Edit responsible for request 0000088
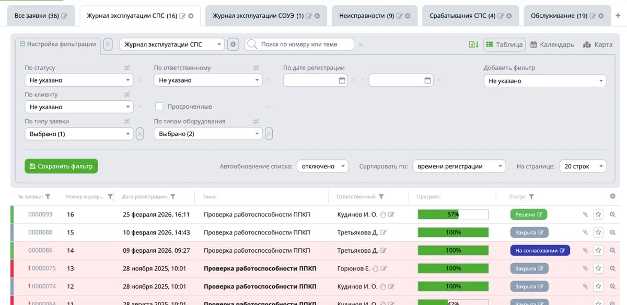627x305 pixels. tap(384, 232)
